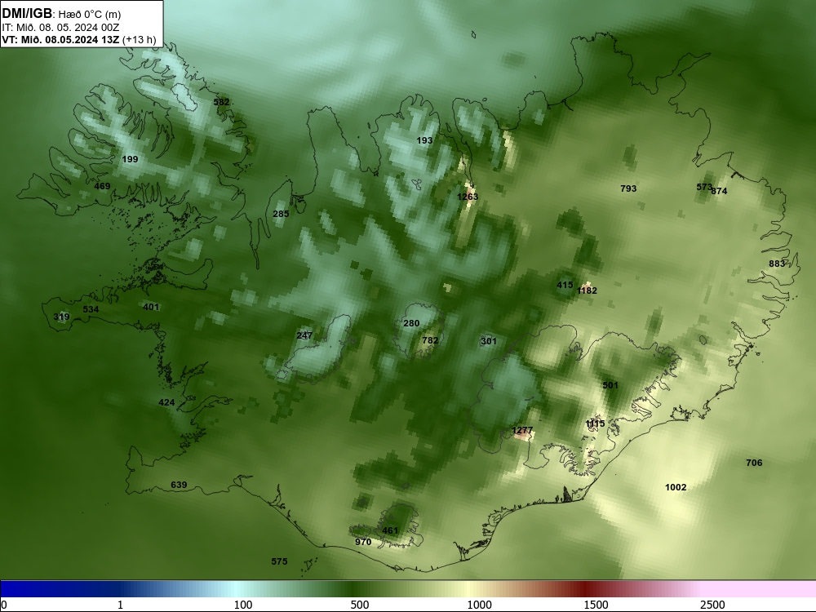The width and height of the screenshot is (816, 612).
Task: Click the legend tick label 500
Action: 360,605
